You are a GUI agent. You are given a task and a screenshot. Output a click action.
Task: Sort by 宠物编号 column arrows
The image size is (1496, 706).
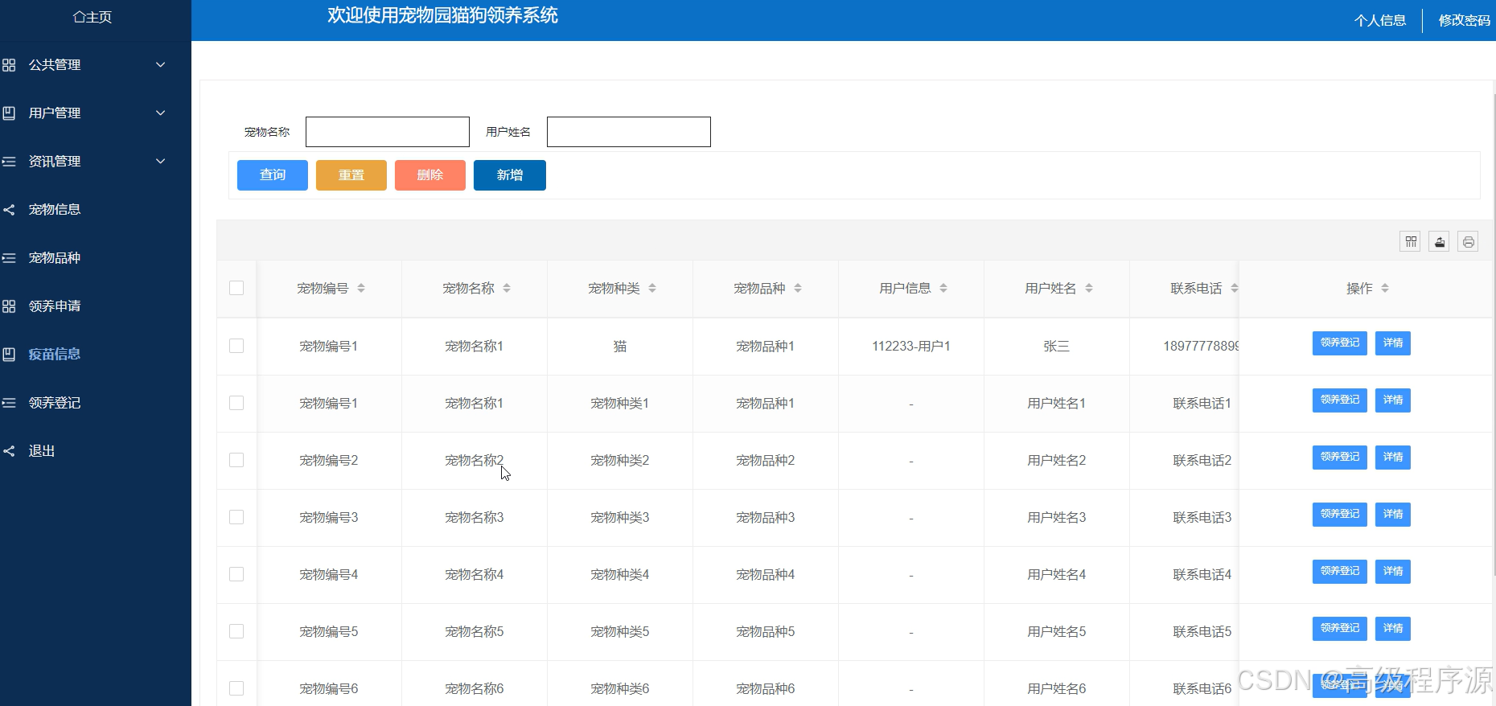click(x=361, y=288)
